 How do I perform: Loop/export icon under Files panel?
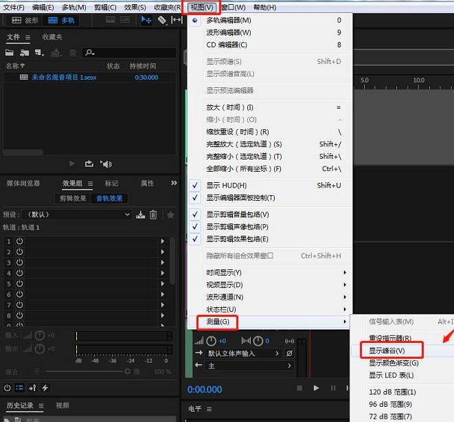click(89, 164)
